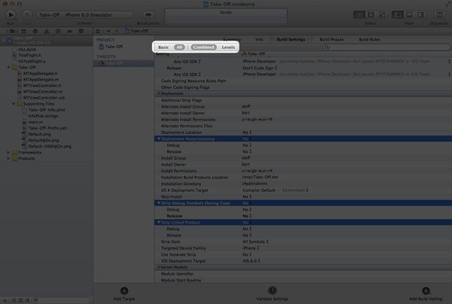Show the Project navigator
Screen dimensions: 452x304
tap(12, 31)
